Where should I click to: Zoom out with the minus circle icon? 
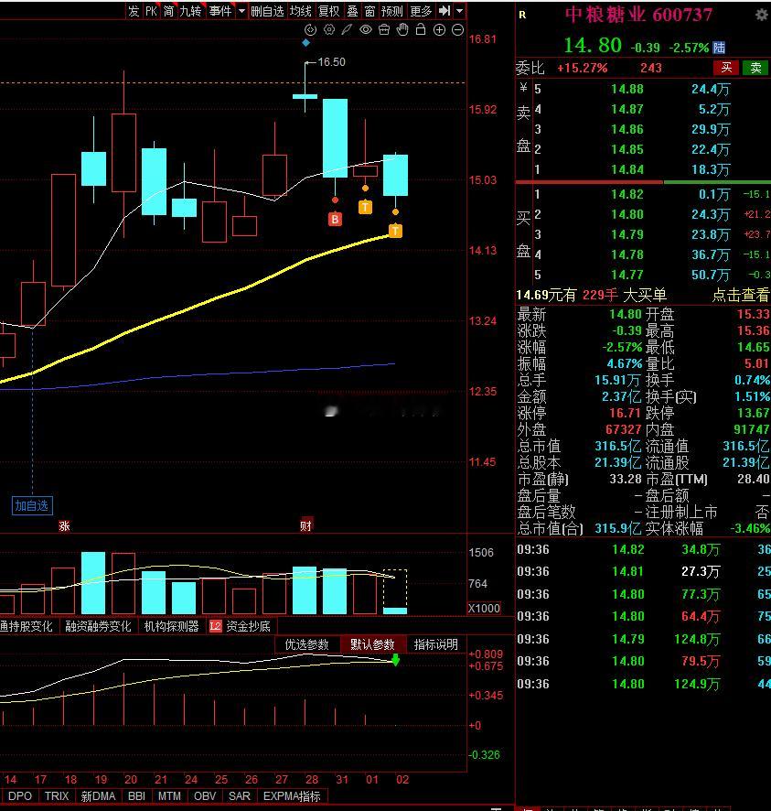click(457, 30)
